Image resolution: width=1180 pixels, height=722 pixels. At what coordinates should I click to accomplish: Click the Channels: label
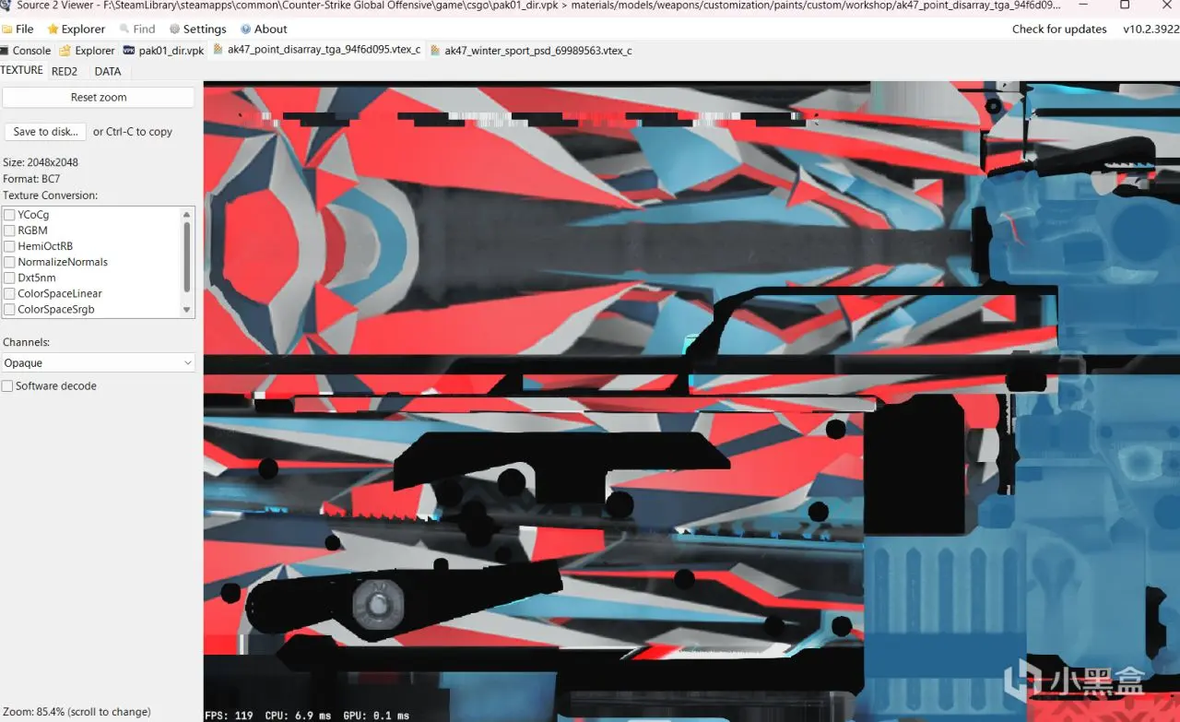tap(26, 342)
